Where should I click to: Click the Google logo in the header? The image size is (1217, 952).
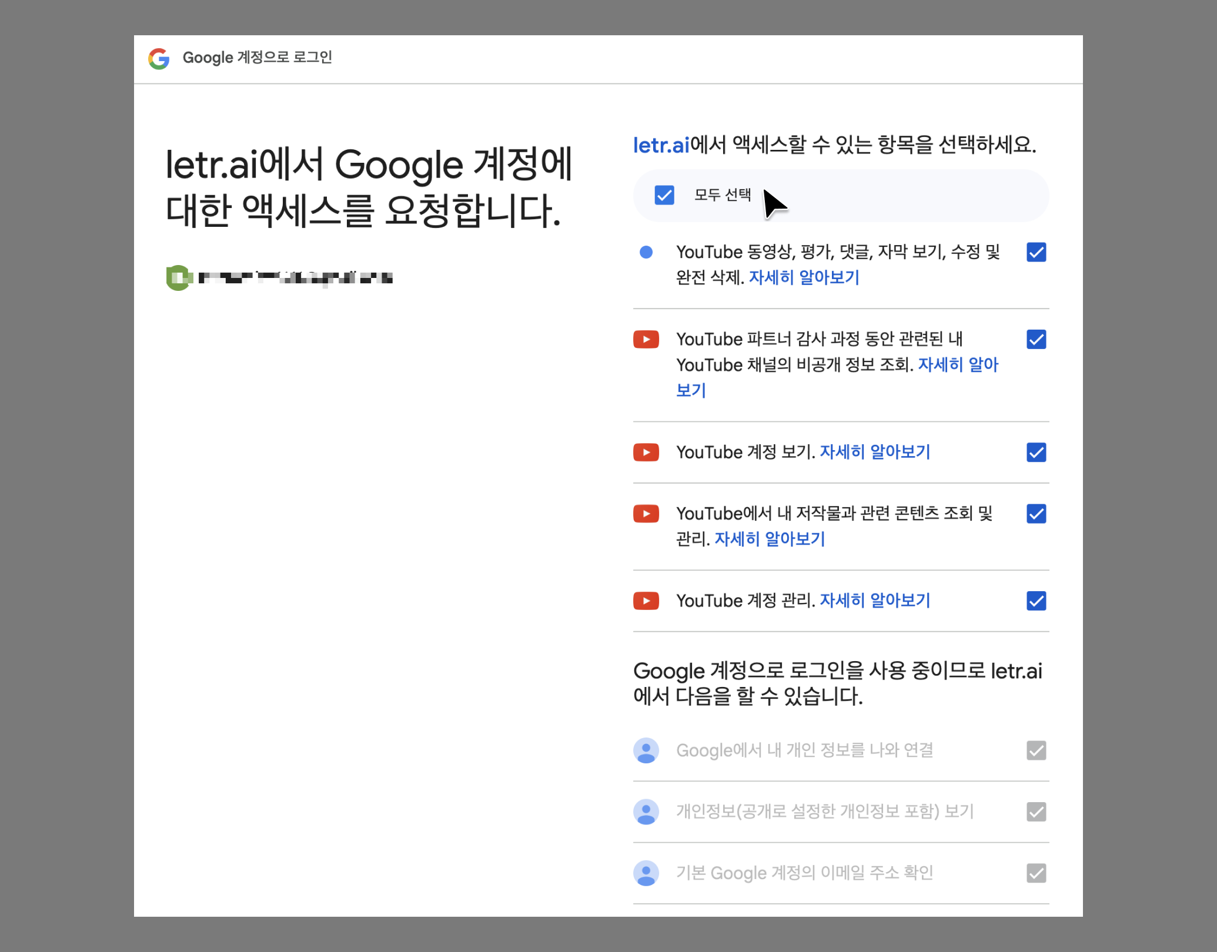159,58
